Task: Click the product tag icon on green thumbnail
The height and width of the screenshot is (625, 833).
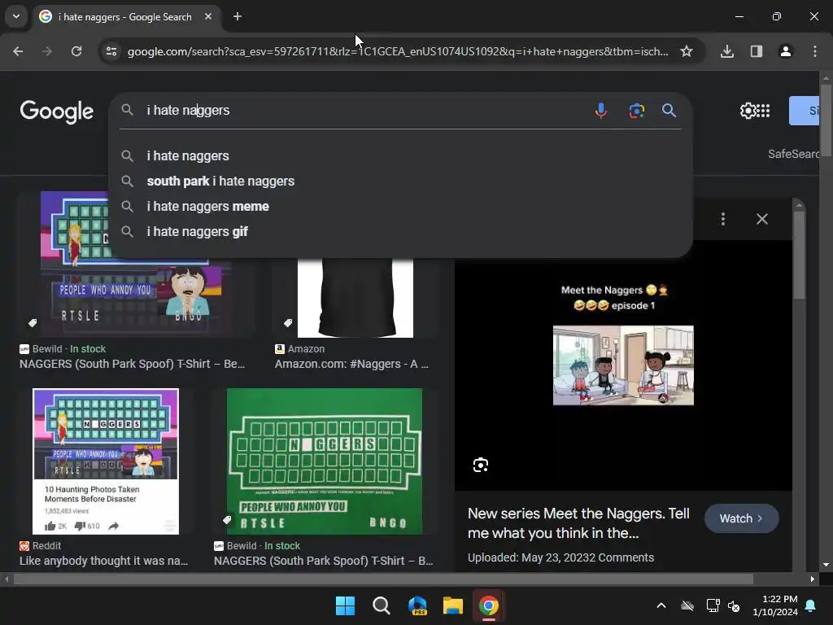Action: tap(227, 520)
